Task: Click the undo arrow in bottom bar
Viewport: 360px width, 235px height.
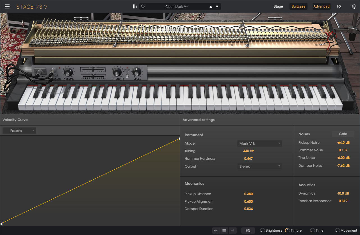Action: 216,231
